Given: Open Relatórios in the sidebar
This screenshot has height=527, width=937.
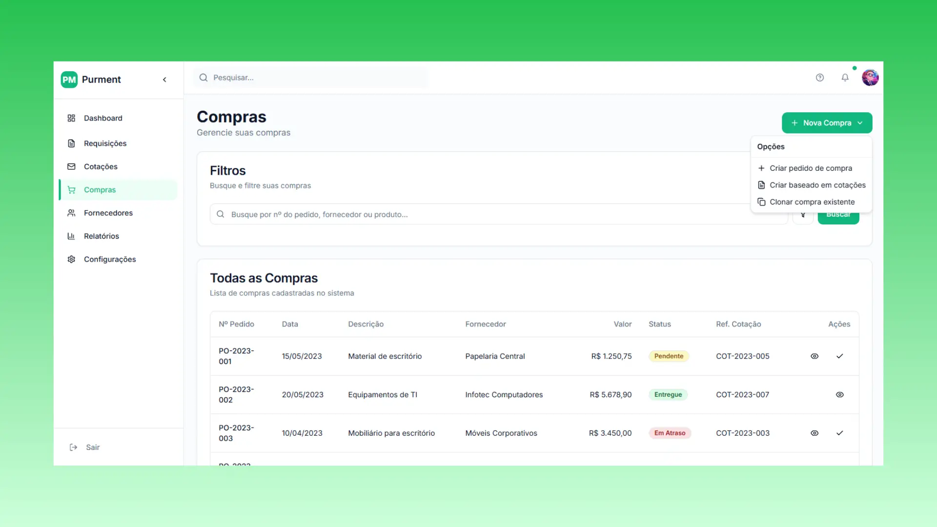Looking at the screenshot, I should (118, 236).
